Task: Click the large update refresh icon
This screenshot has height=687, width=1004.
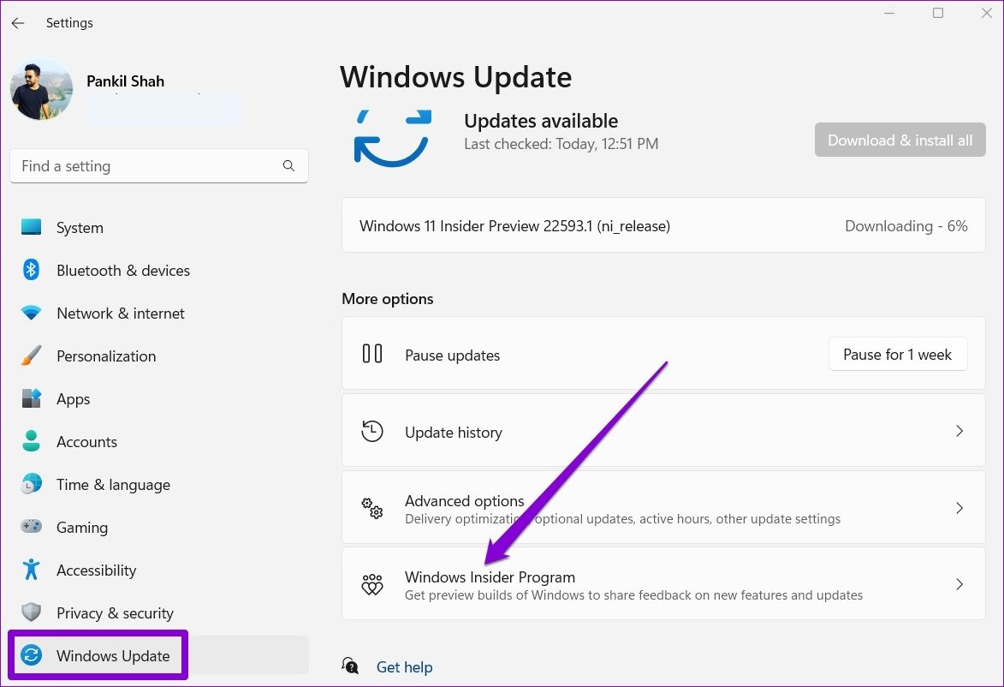Action: coord(392,139)
